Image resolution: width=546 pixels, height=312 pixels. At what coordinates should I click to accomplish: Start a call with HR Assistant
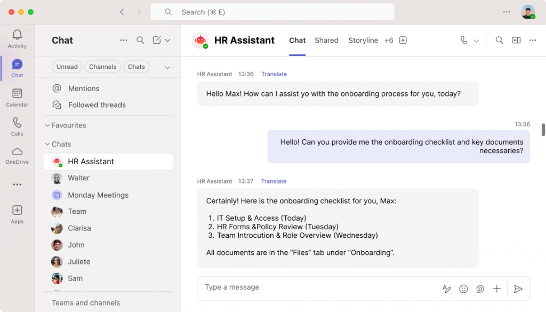point(463,40)
